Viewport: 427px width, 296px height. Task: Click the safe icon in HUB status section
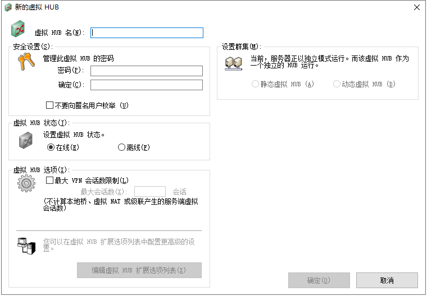26,141
